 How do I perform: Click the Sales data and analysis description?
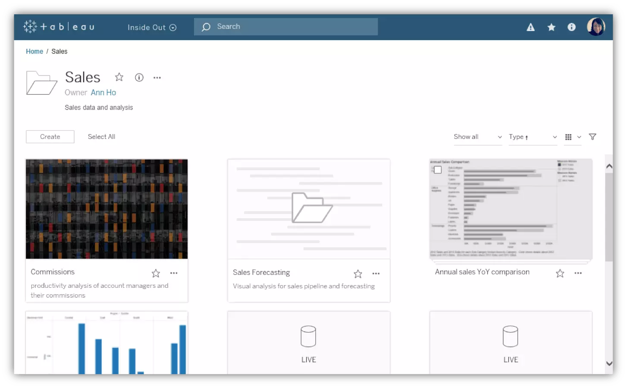99,107
